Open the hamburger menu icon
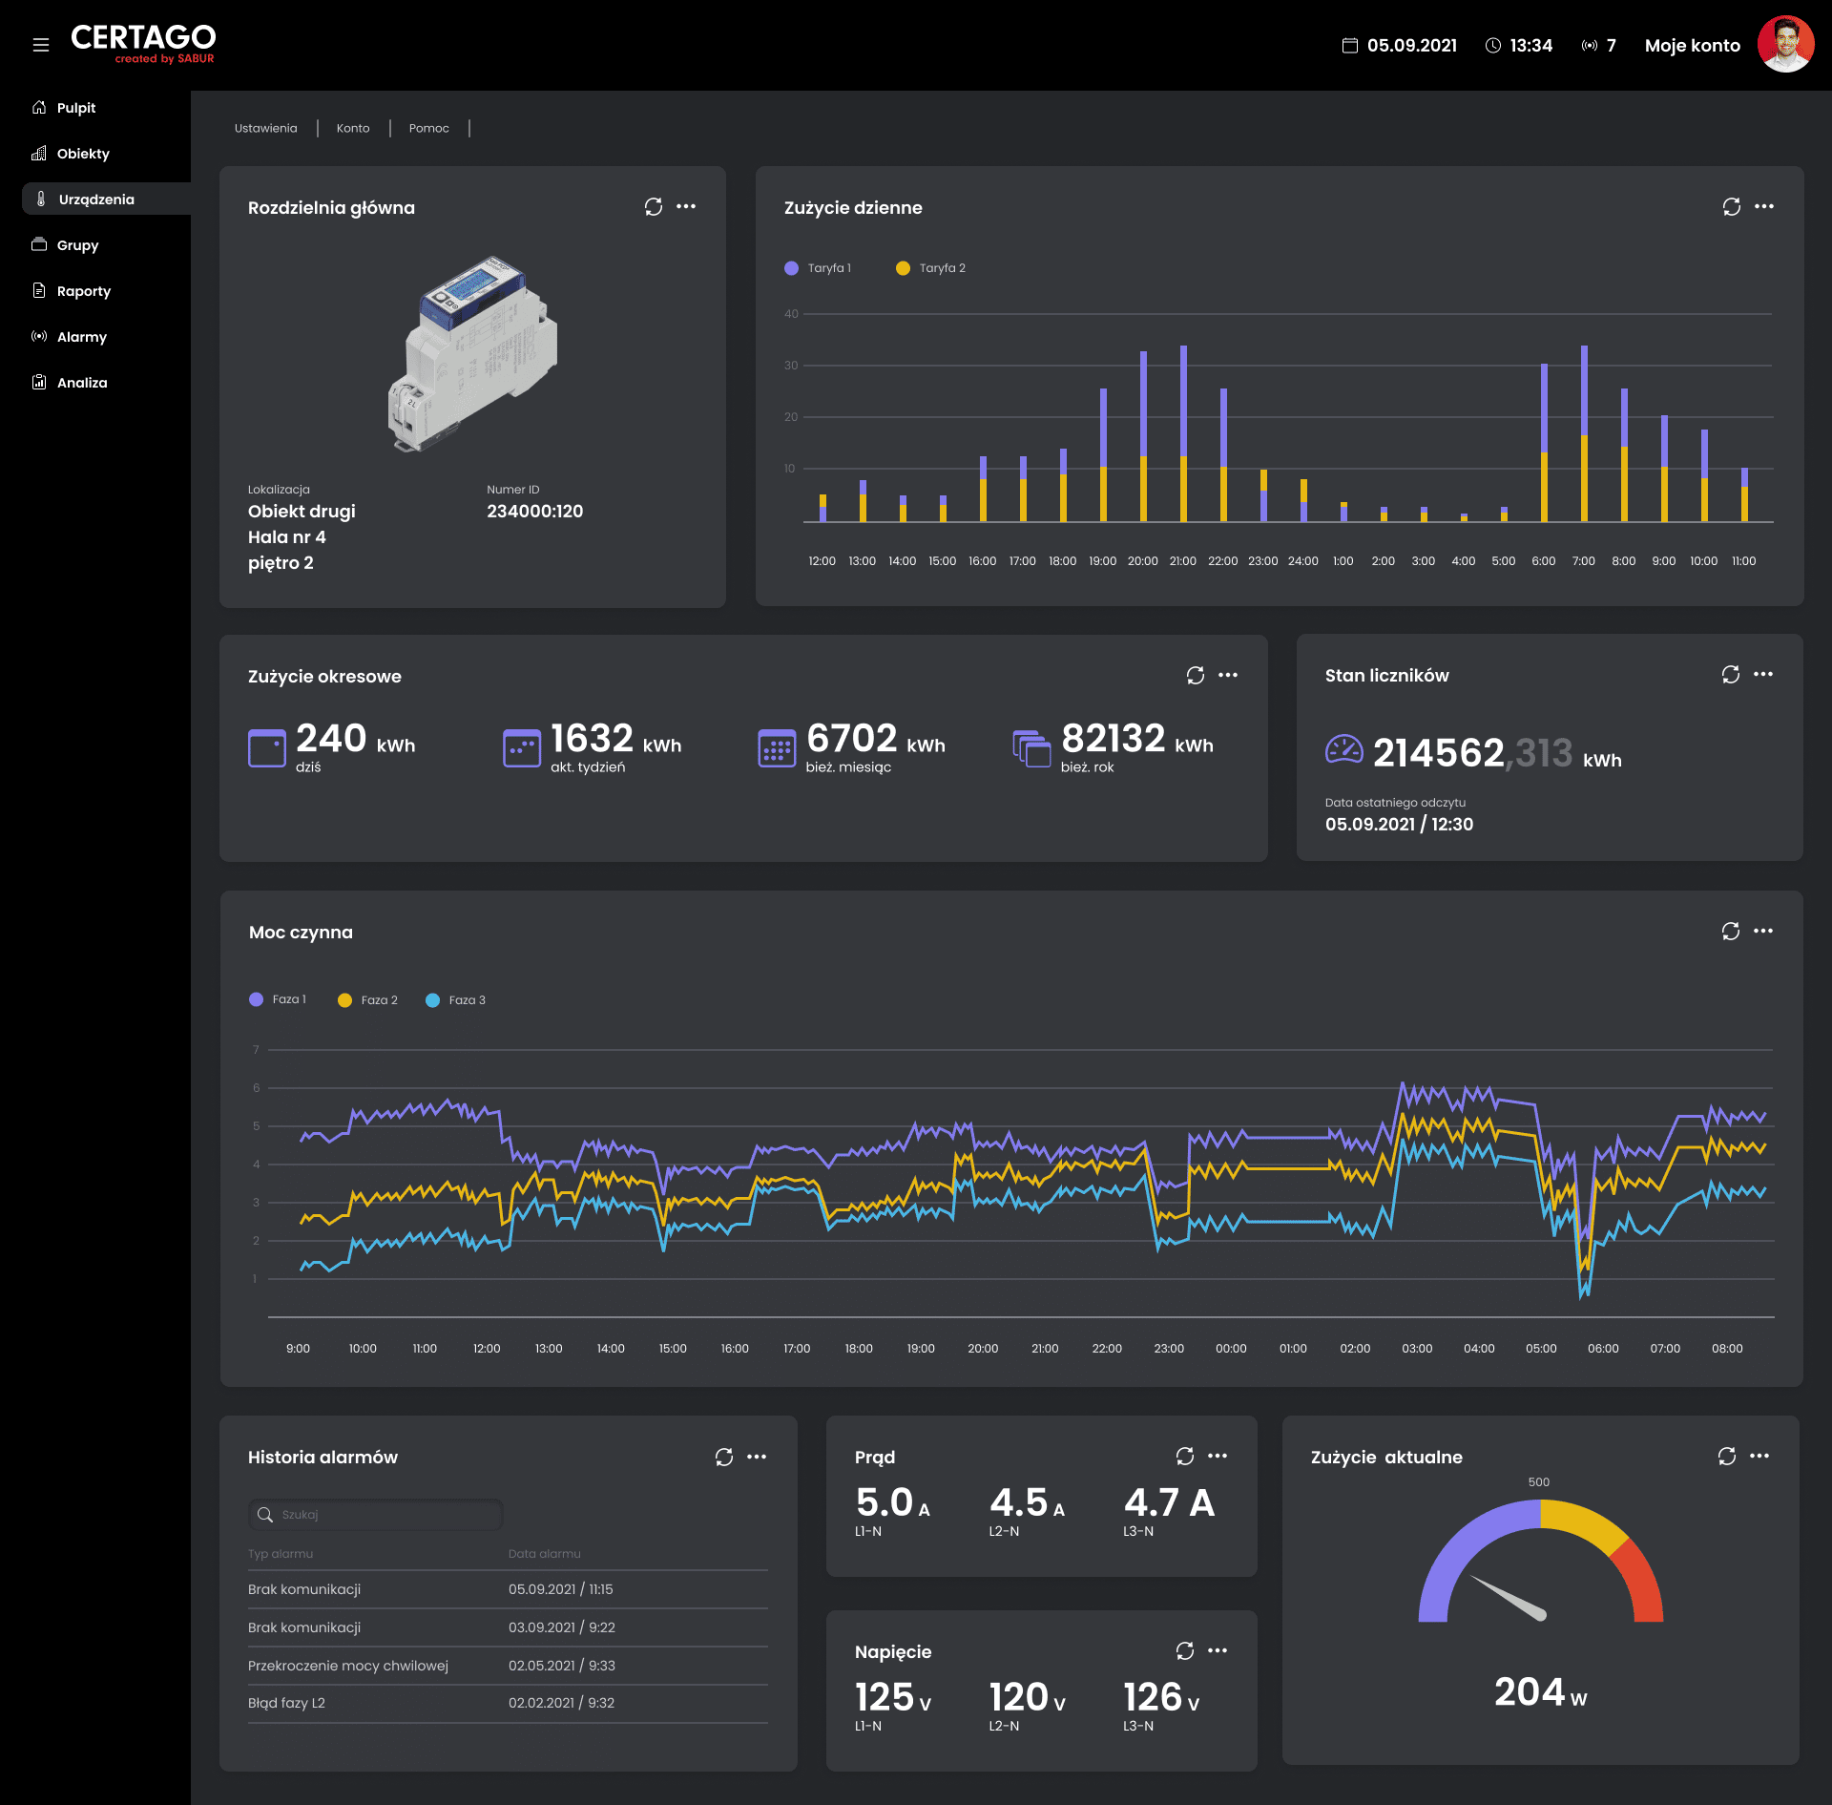 coord(41,45)
